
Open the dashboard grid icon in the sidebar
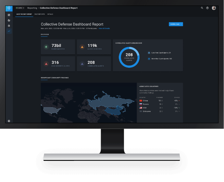tap(9, 15)
